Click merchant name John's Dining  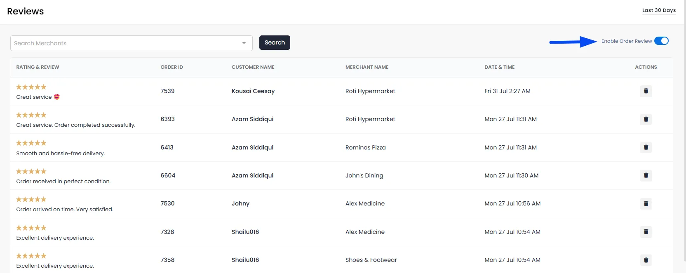(364, 175)
